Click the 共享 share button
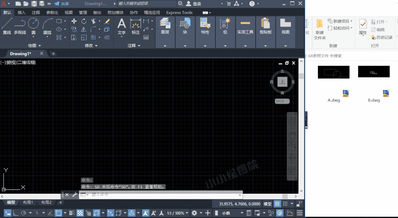The width and height of the screenshot is (398, 218). [x=62, y=4]
